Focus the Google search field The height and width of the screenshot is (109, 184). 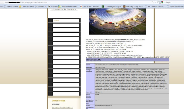pos(175,2)
